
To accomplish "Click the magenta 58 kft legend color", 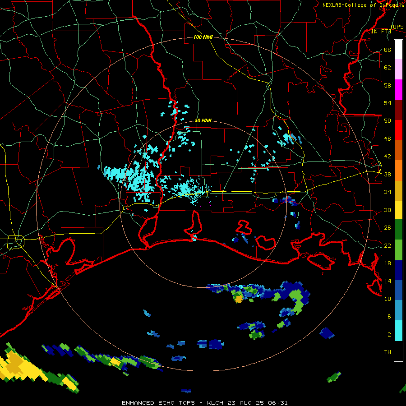I will (398, 90).
